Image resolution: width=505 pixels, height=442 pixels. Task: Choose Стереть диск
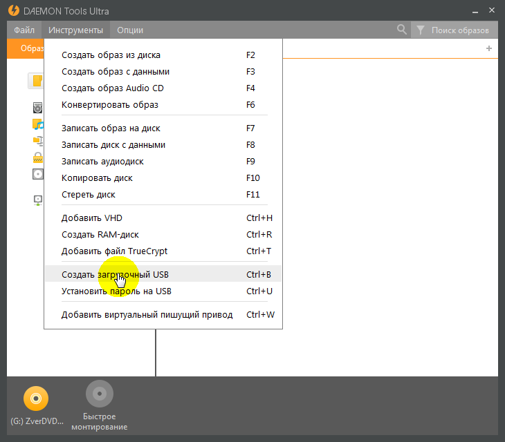point(163,195)
